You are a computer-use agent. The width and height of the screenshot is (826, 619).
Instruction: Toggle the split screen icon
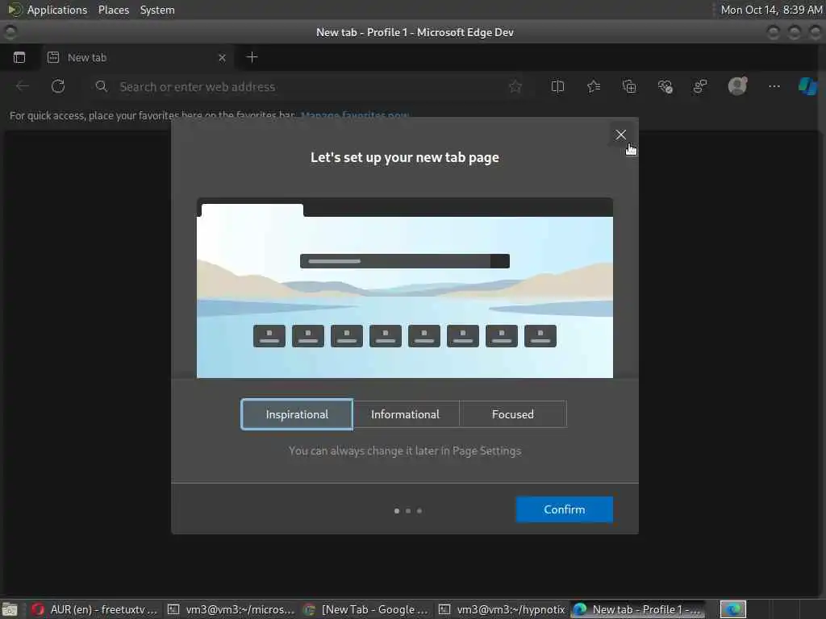(x=557, y=86)
